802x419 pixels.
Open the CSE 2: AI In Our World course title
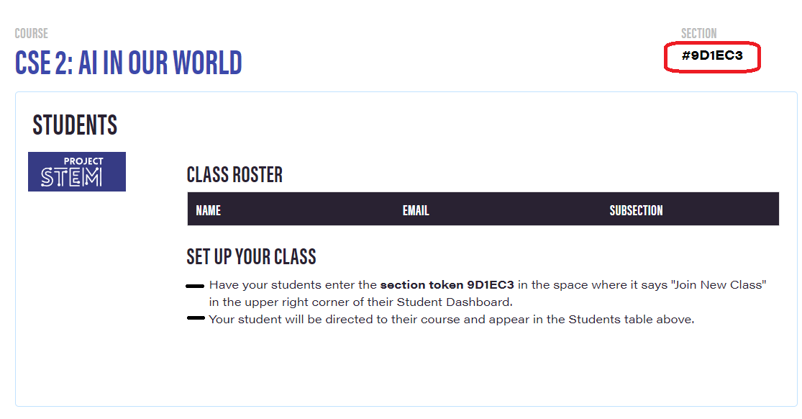point(129,63)
